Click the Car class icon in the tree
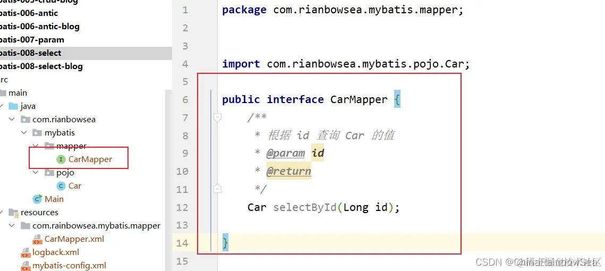 coord(61,185)
